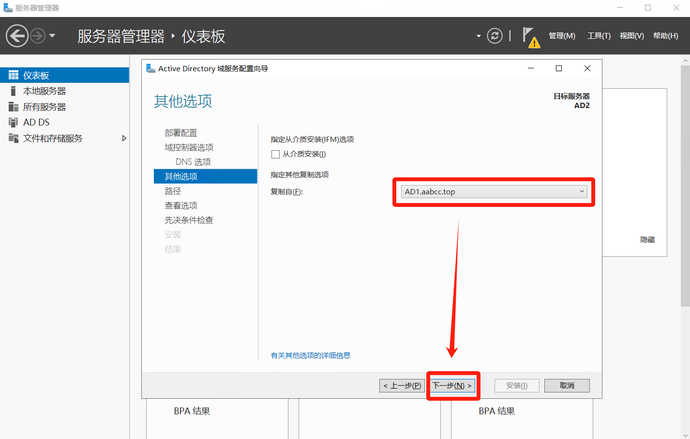This screenshot has height=439, width=690.
Task: Click the back navigation arrow icon
Action: [17, 36]
